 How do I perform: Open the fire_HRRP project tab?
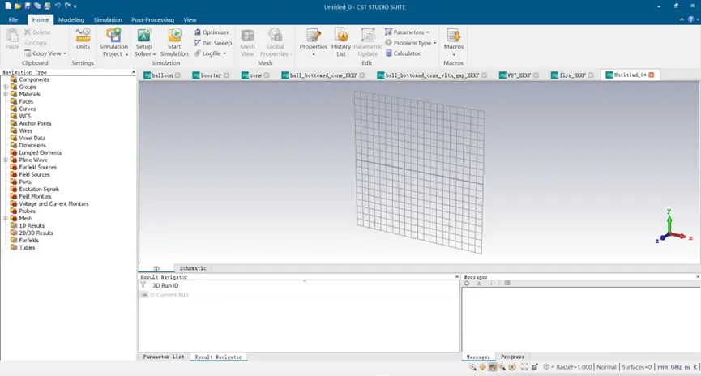point(572,75)
